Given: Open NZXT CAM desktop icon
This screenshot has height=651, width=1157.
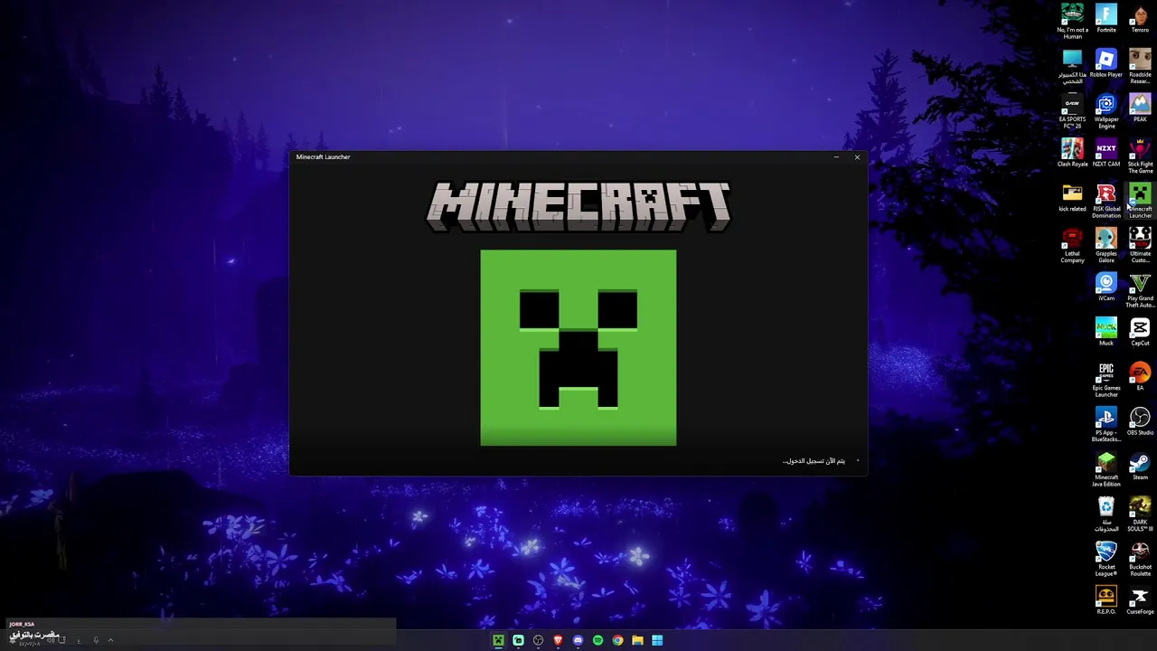Looking at the screenshot, I should (1106, 153).
